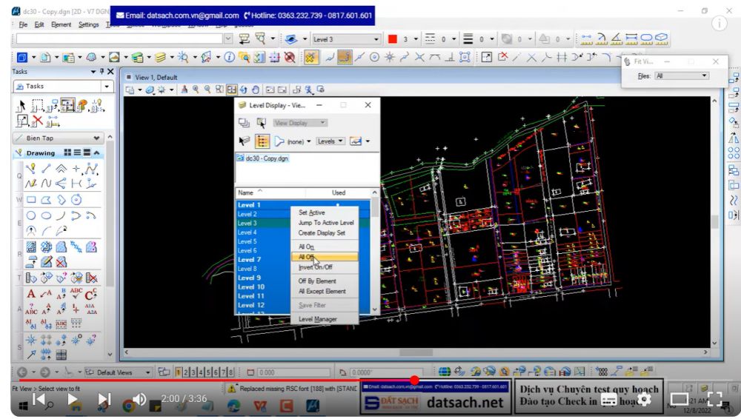This screenshot has height=419, width=741.
Task: Click Zoom In on the view toolbar
Action: pyautogui.click(x=196, y=90)
